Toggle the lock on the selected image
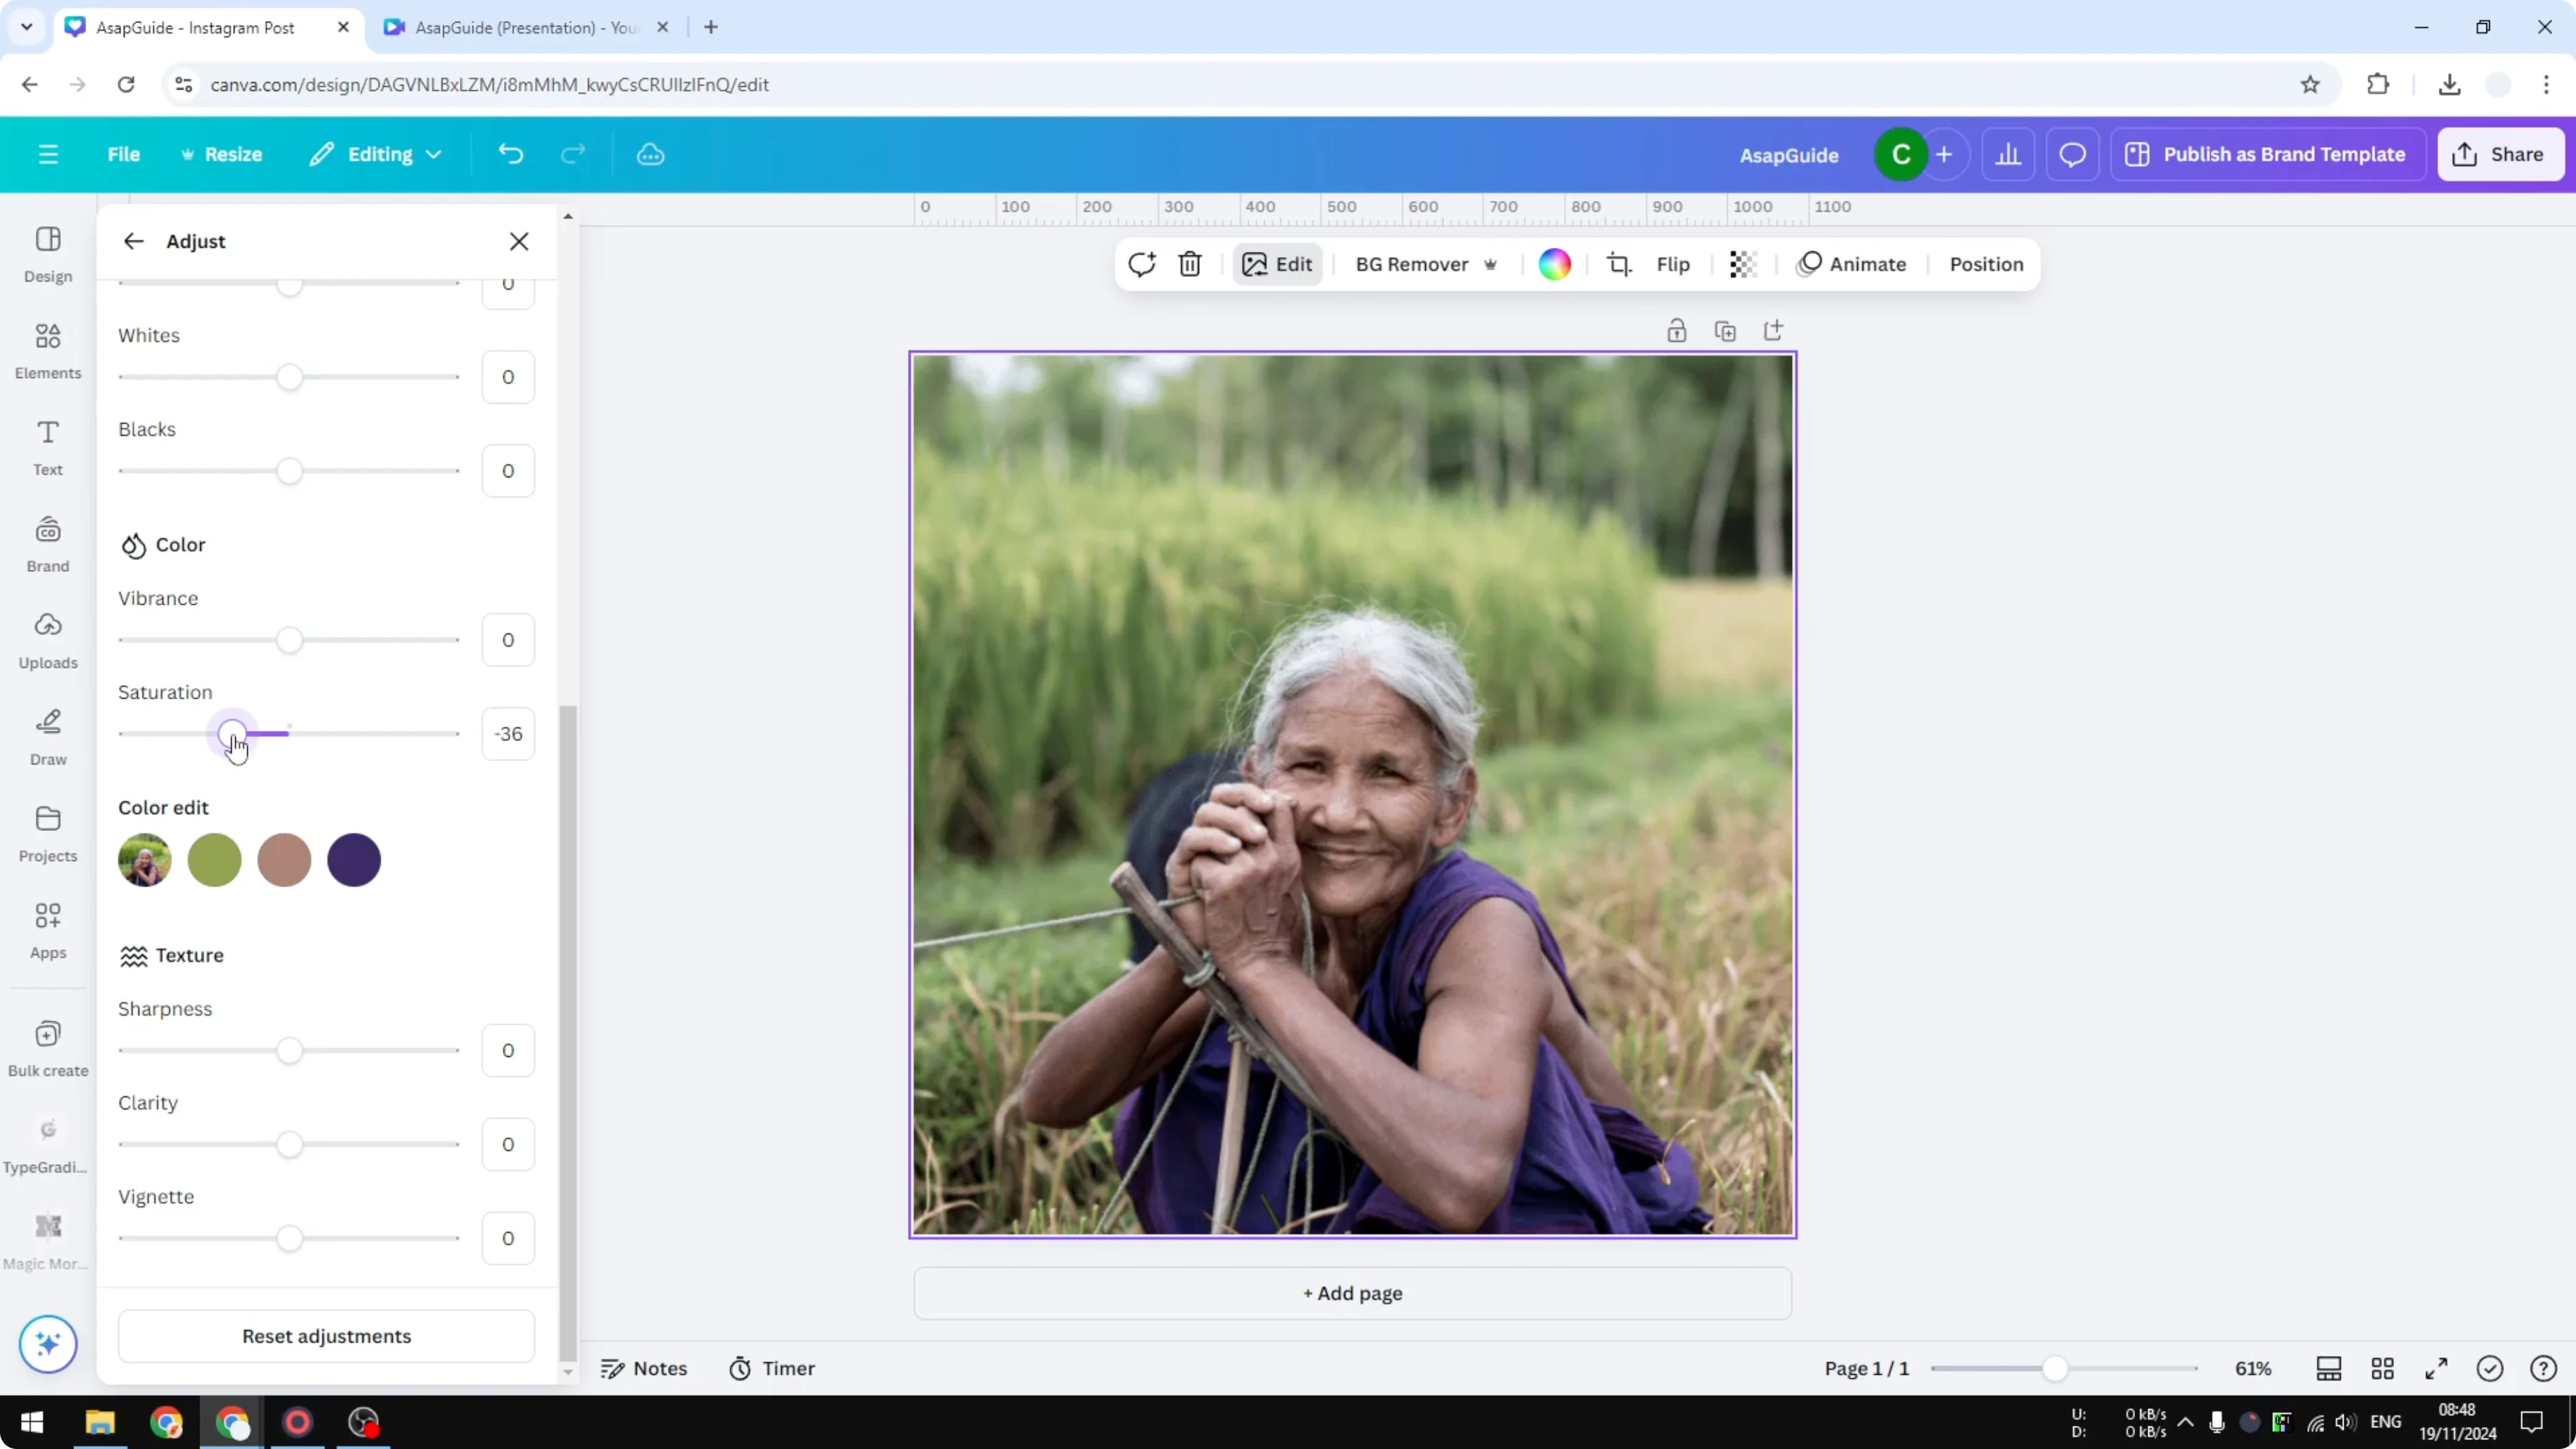Screen dimensions: 2576x1449 1677,330
